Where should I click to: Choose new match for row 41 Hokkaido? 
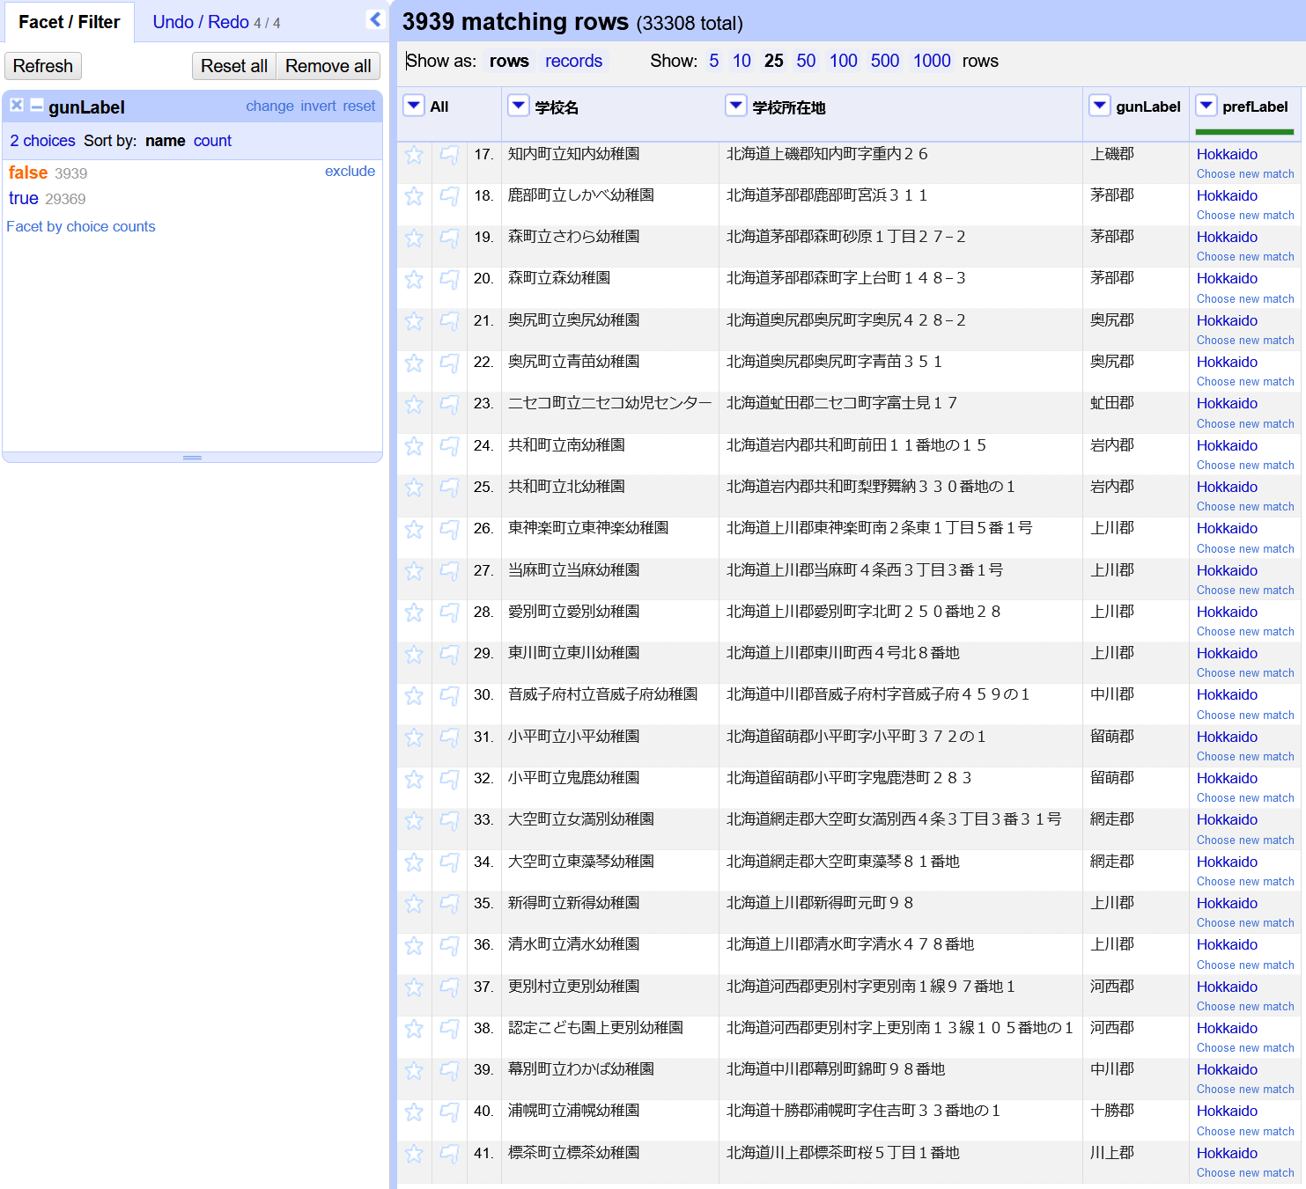click(1245, 1173)
